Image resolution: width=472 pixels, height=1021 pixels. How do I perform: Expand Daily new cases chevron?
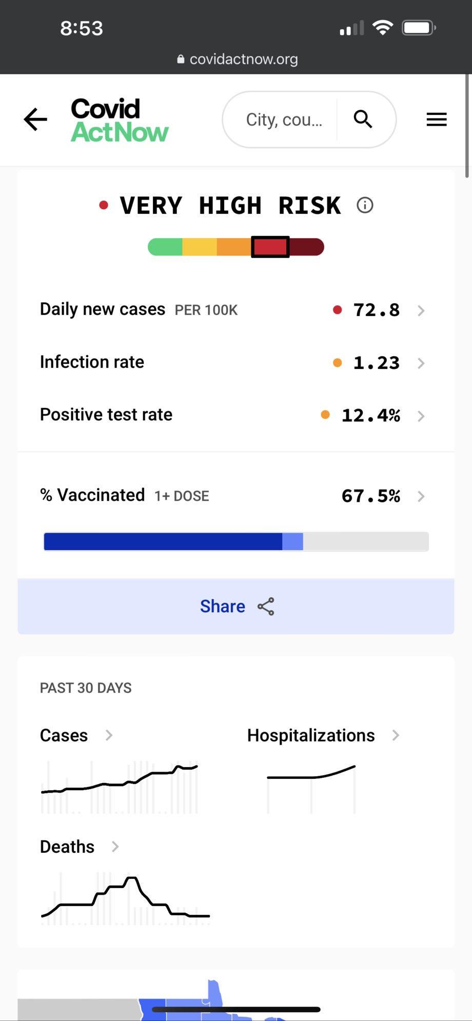(421, 310)
